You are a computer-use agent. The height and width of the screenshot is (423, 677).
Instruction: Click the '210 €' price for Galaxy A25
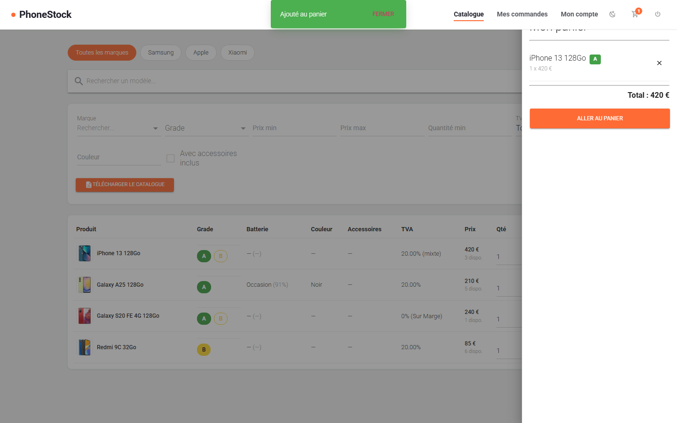click(x=472, y=281)
